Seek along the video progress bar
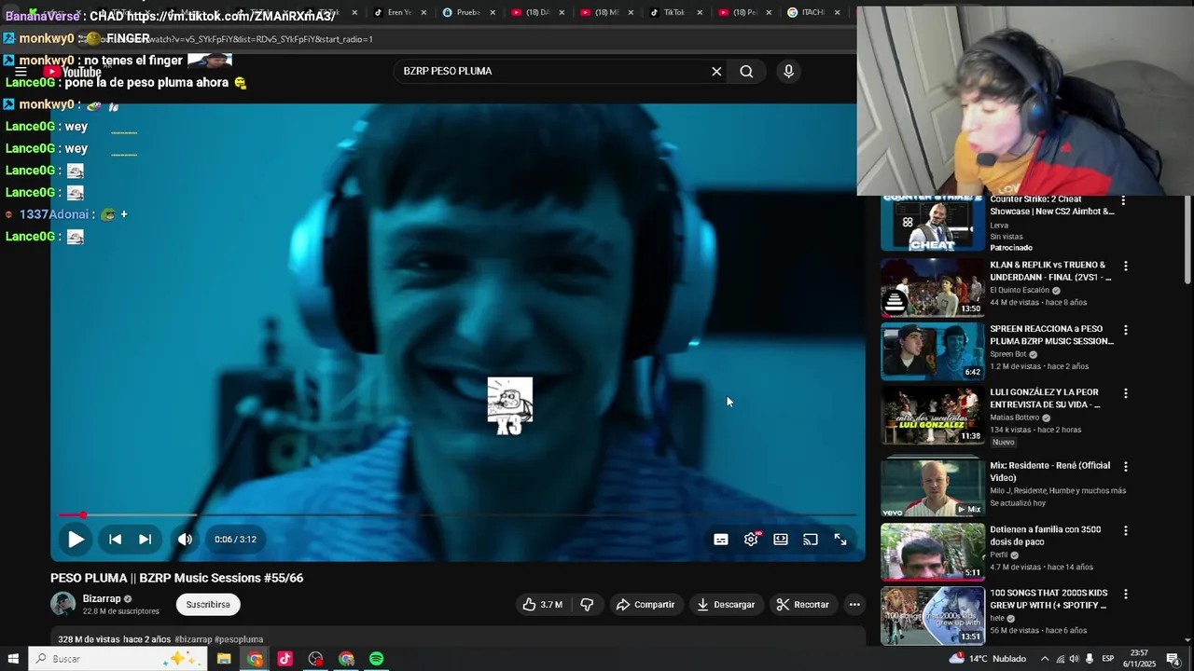 coord(458,514)
